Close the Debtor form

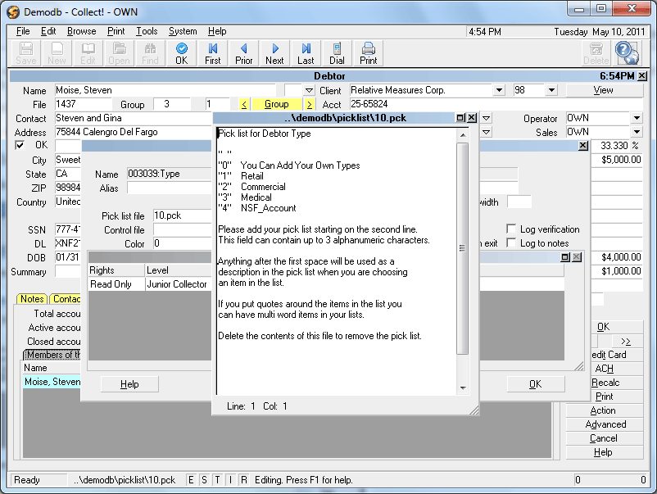[x=642, y=76]
